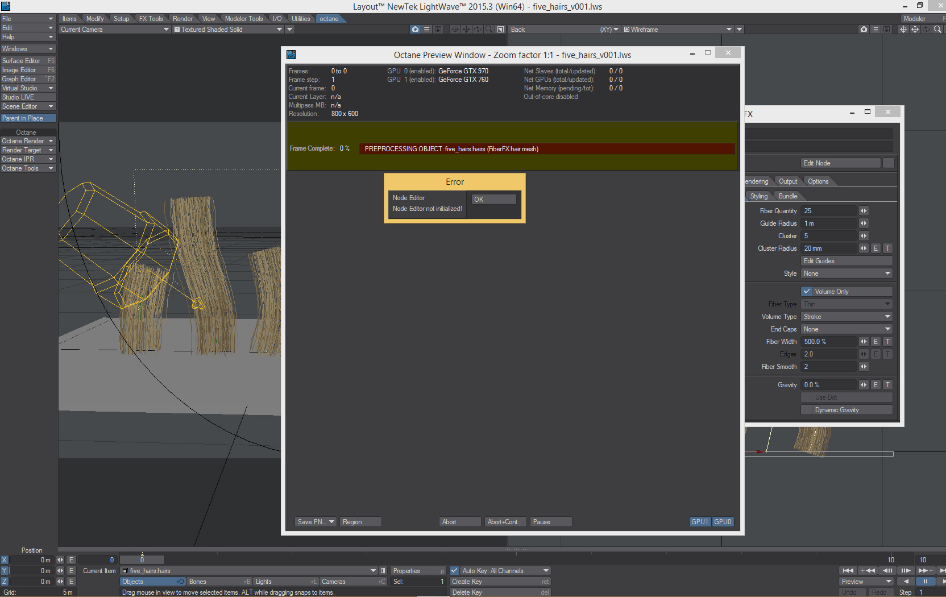Click OK in the Error dialog
This screenshot has width=946, height=597.
[494, 200]
